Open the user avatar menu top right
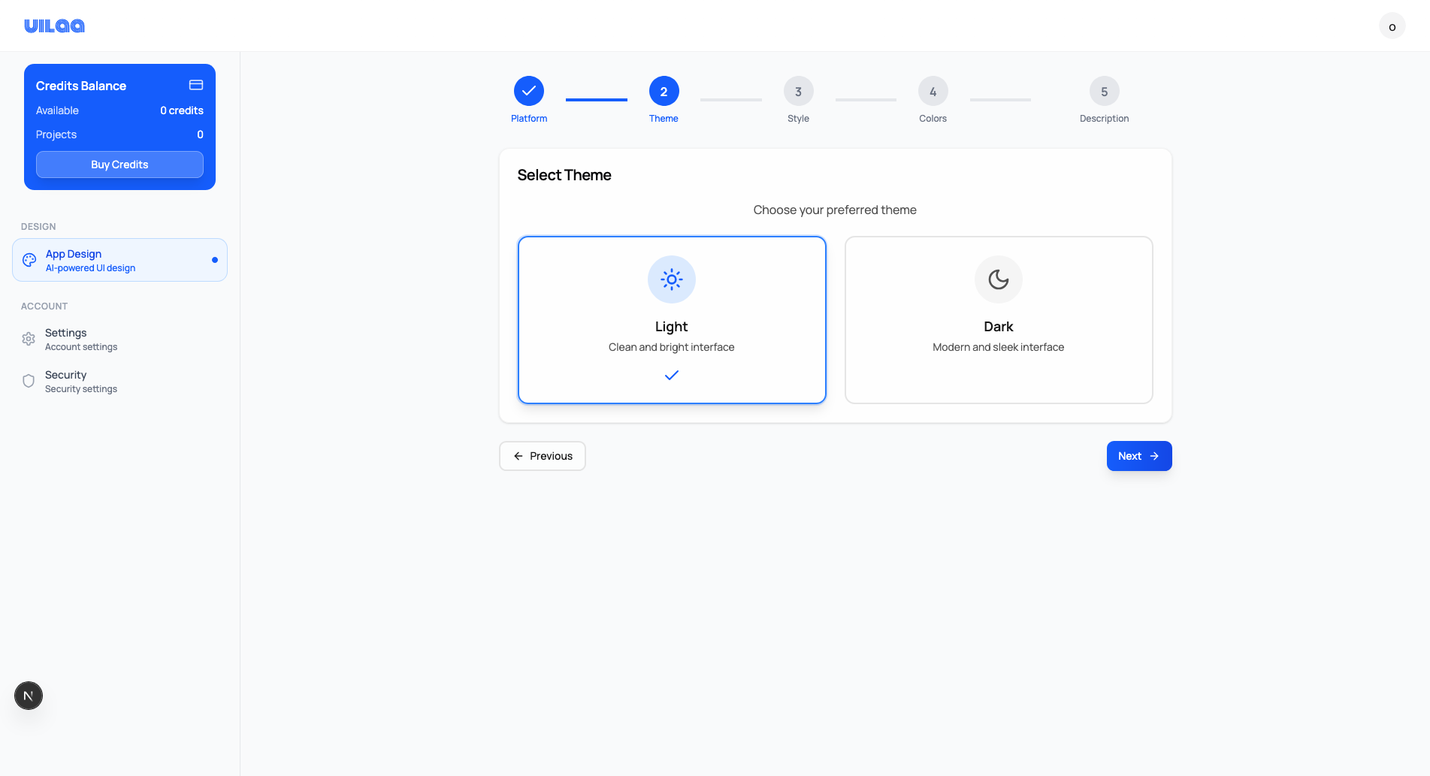 1392,26
